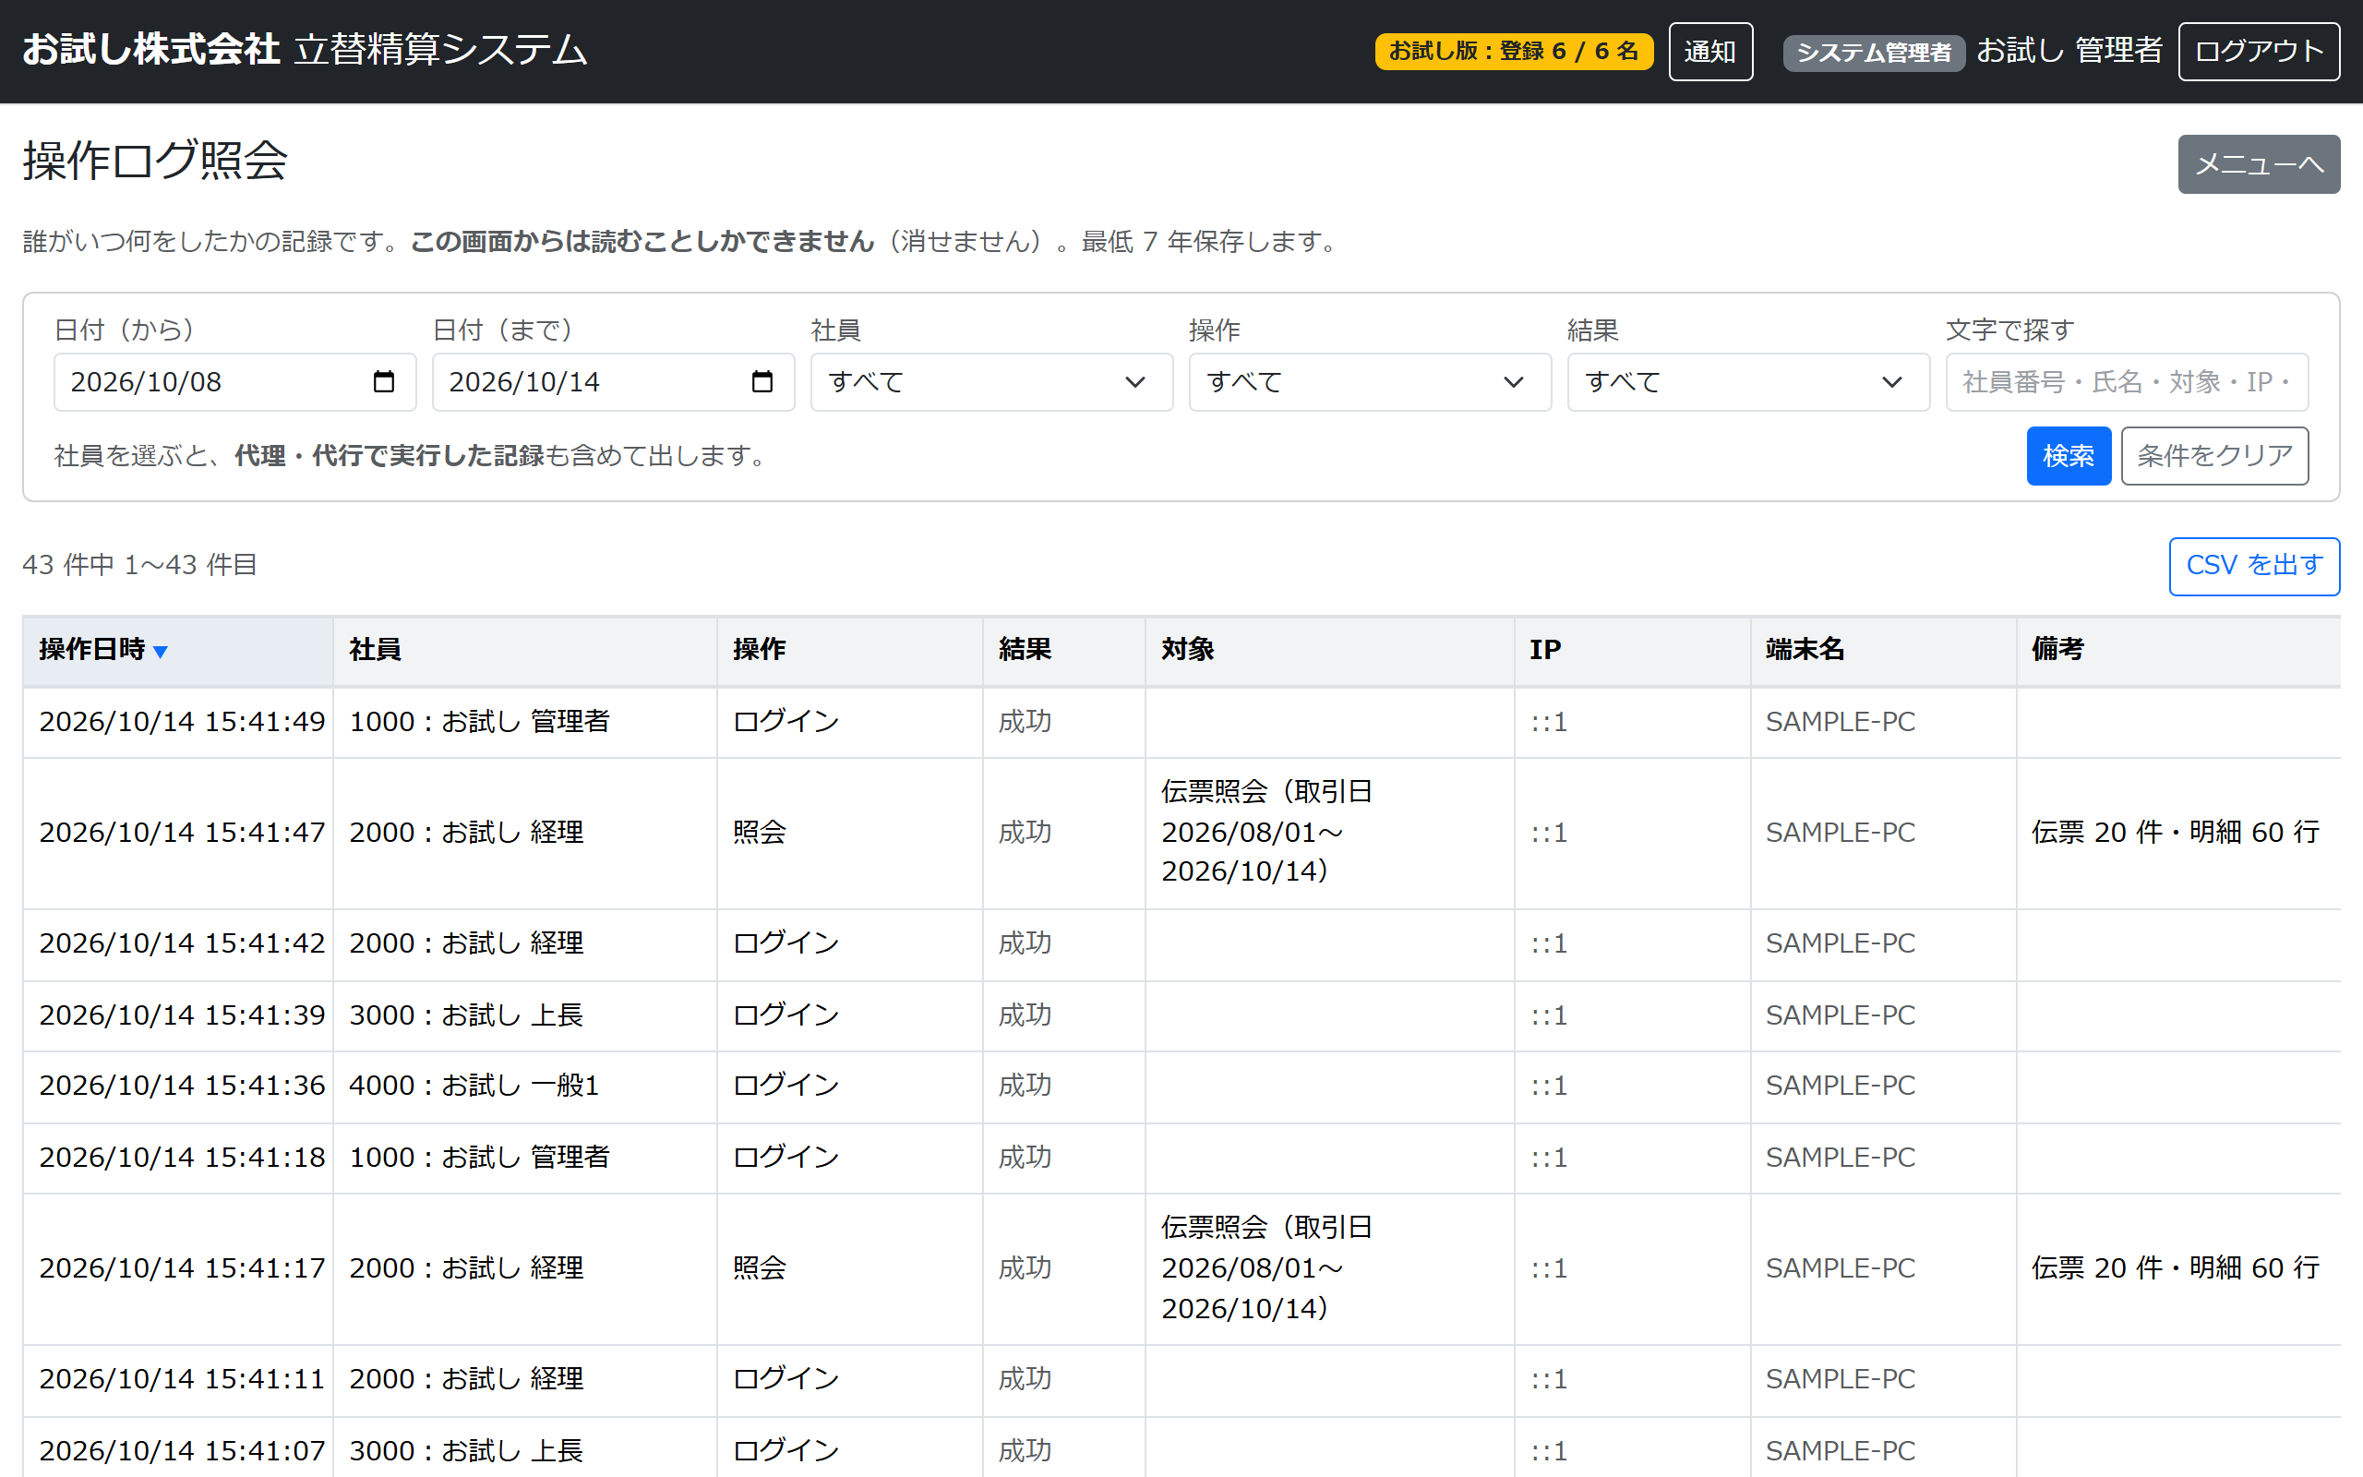The image size is (2363, 1477).
Task: Open calendar picker for 日付（まで）
Action: coord(762,382)
